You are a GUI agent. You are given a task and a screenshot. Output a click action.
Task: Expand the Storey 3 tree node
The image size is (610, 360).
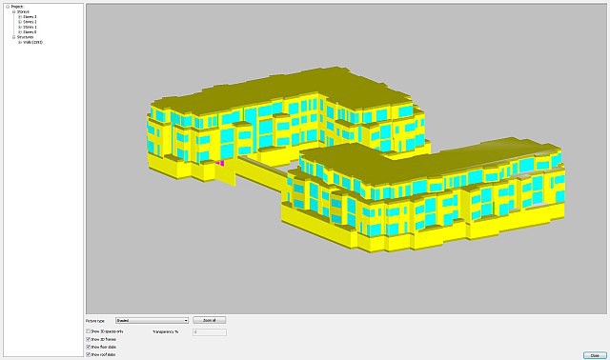pyautogui.click(x=20, y=17)
